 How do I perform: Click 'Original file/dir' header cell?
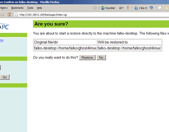click(x=65, y=42)
